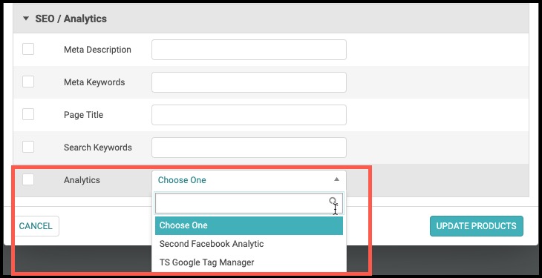The width and height of the screenshot is (542, 278).
Task: Check the Page Title checkbox
Action: pyautogui.click(x=28, y=114)
